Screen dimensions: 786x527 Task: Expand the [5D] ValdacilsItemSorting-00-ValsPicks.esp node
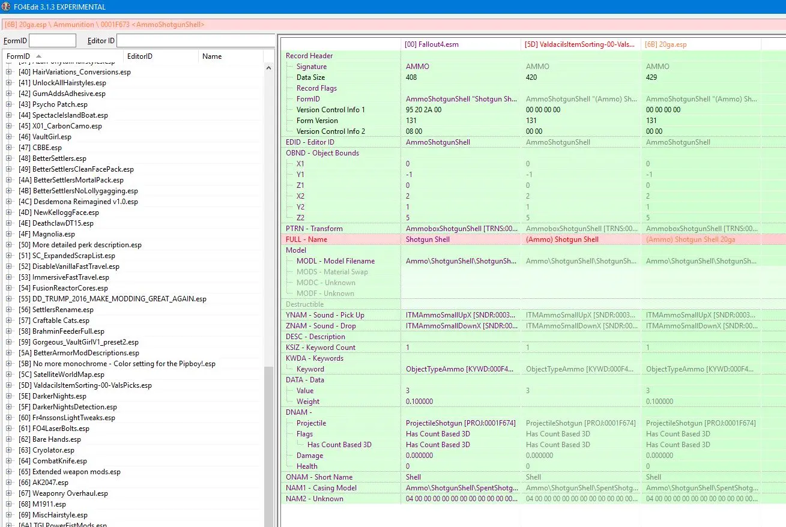coord(9,385)
